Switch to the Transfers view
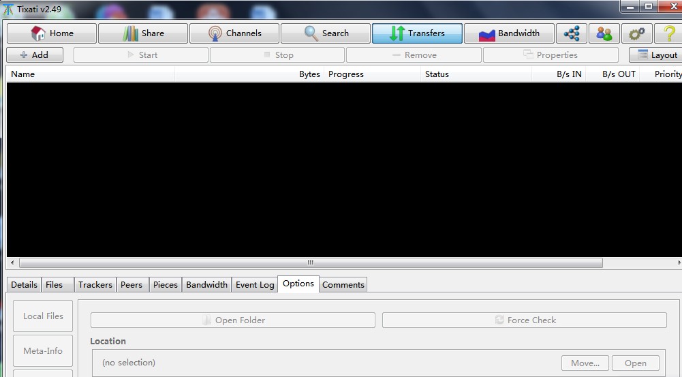This screenshot has width=682, height=377. (417, 33)
